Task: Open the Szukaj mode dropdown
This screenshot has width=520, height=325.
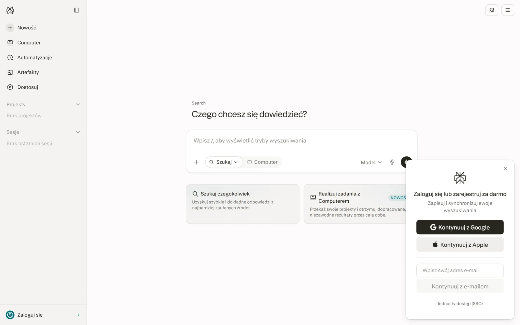Action: pos(224,162)
